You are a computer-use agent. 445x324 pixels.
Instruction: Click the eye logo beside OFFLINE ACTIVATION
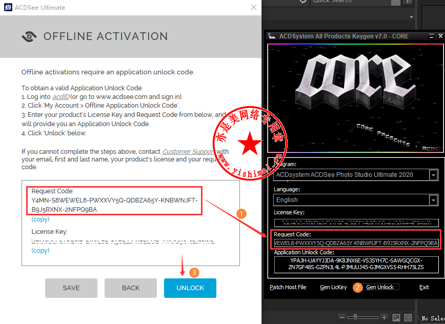tap(29, 36)
